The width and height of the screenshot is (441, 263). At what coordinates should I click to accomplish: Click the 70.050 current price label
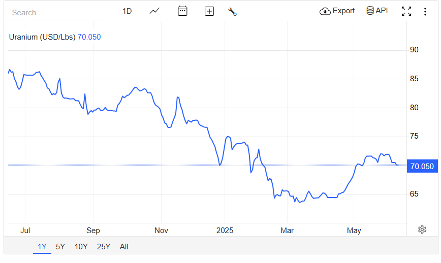coord(423,167)
